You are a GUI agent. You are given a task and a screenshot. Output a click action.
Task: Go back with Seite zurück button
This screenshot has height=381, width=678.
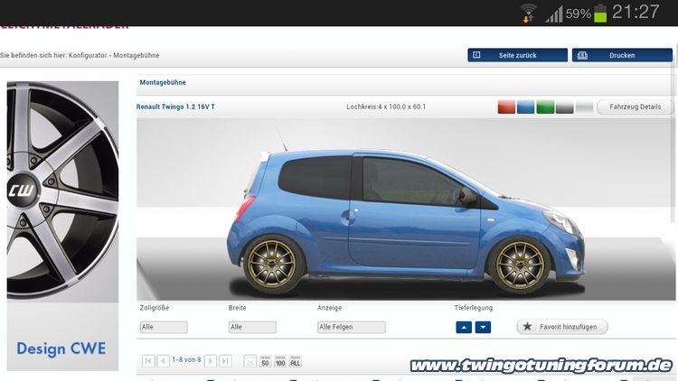point(517,55)
